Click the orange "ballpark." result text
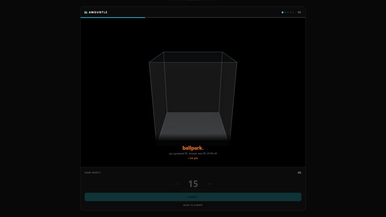Screen dimensions: 386x217 (193, 148)
